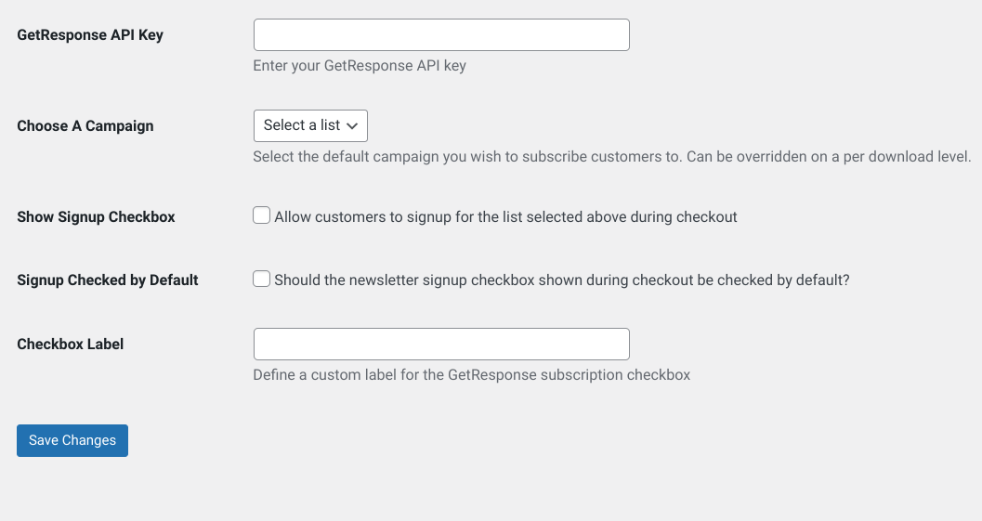Focus the GetResponse API Key text field

click(441, 35)
